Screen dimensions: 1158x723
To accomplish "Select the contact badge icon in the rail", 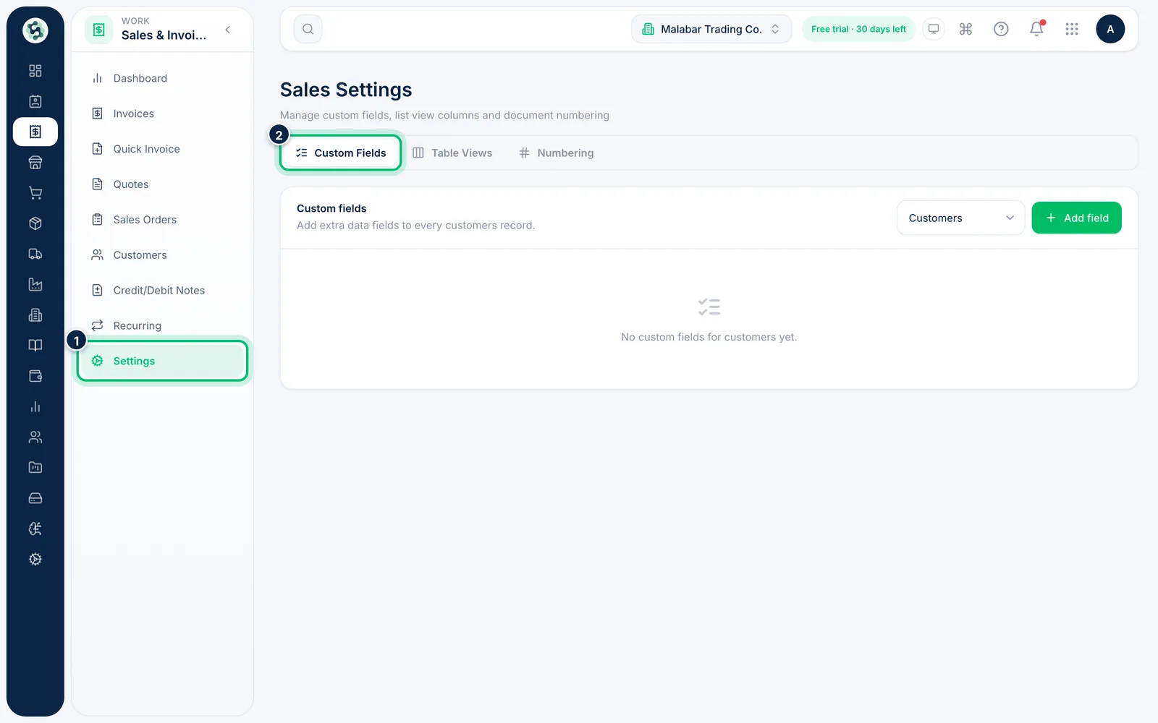I will pos(35,101).
